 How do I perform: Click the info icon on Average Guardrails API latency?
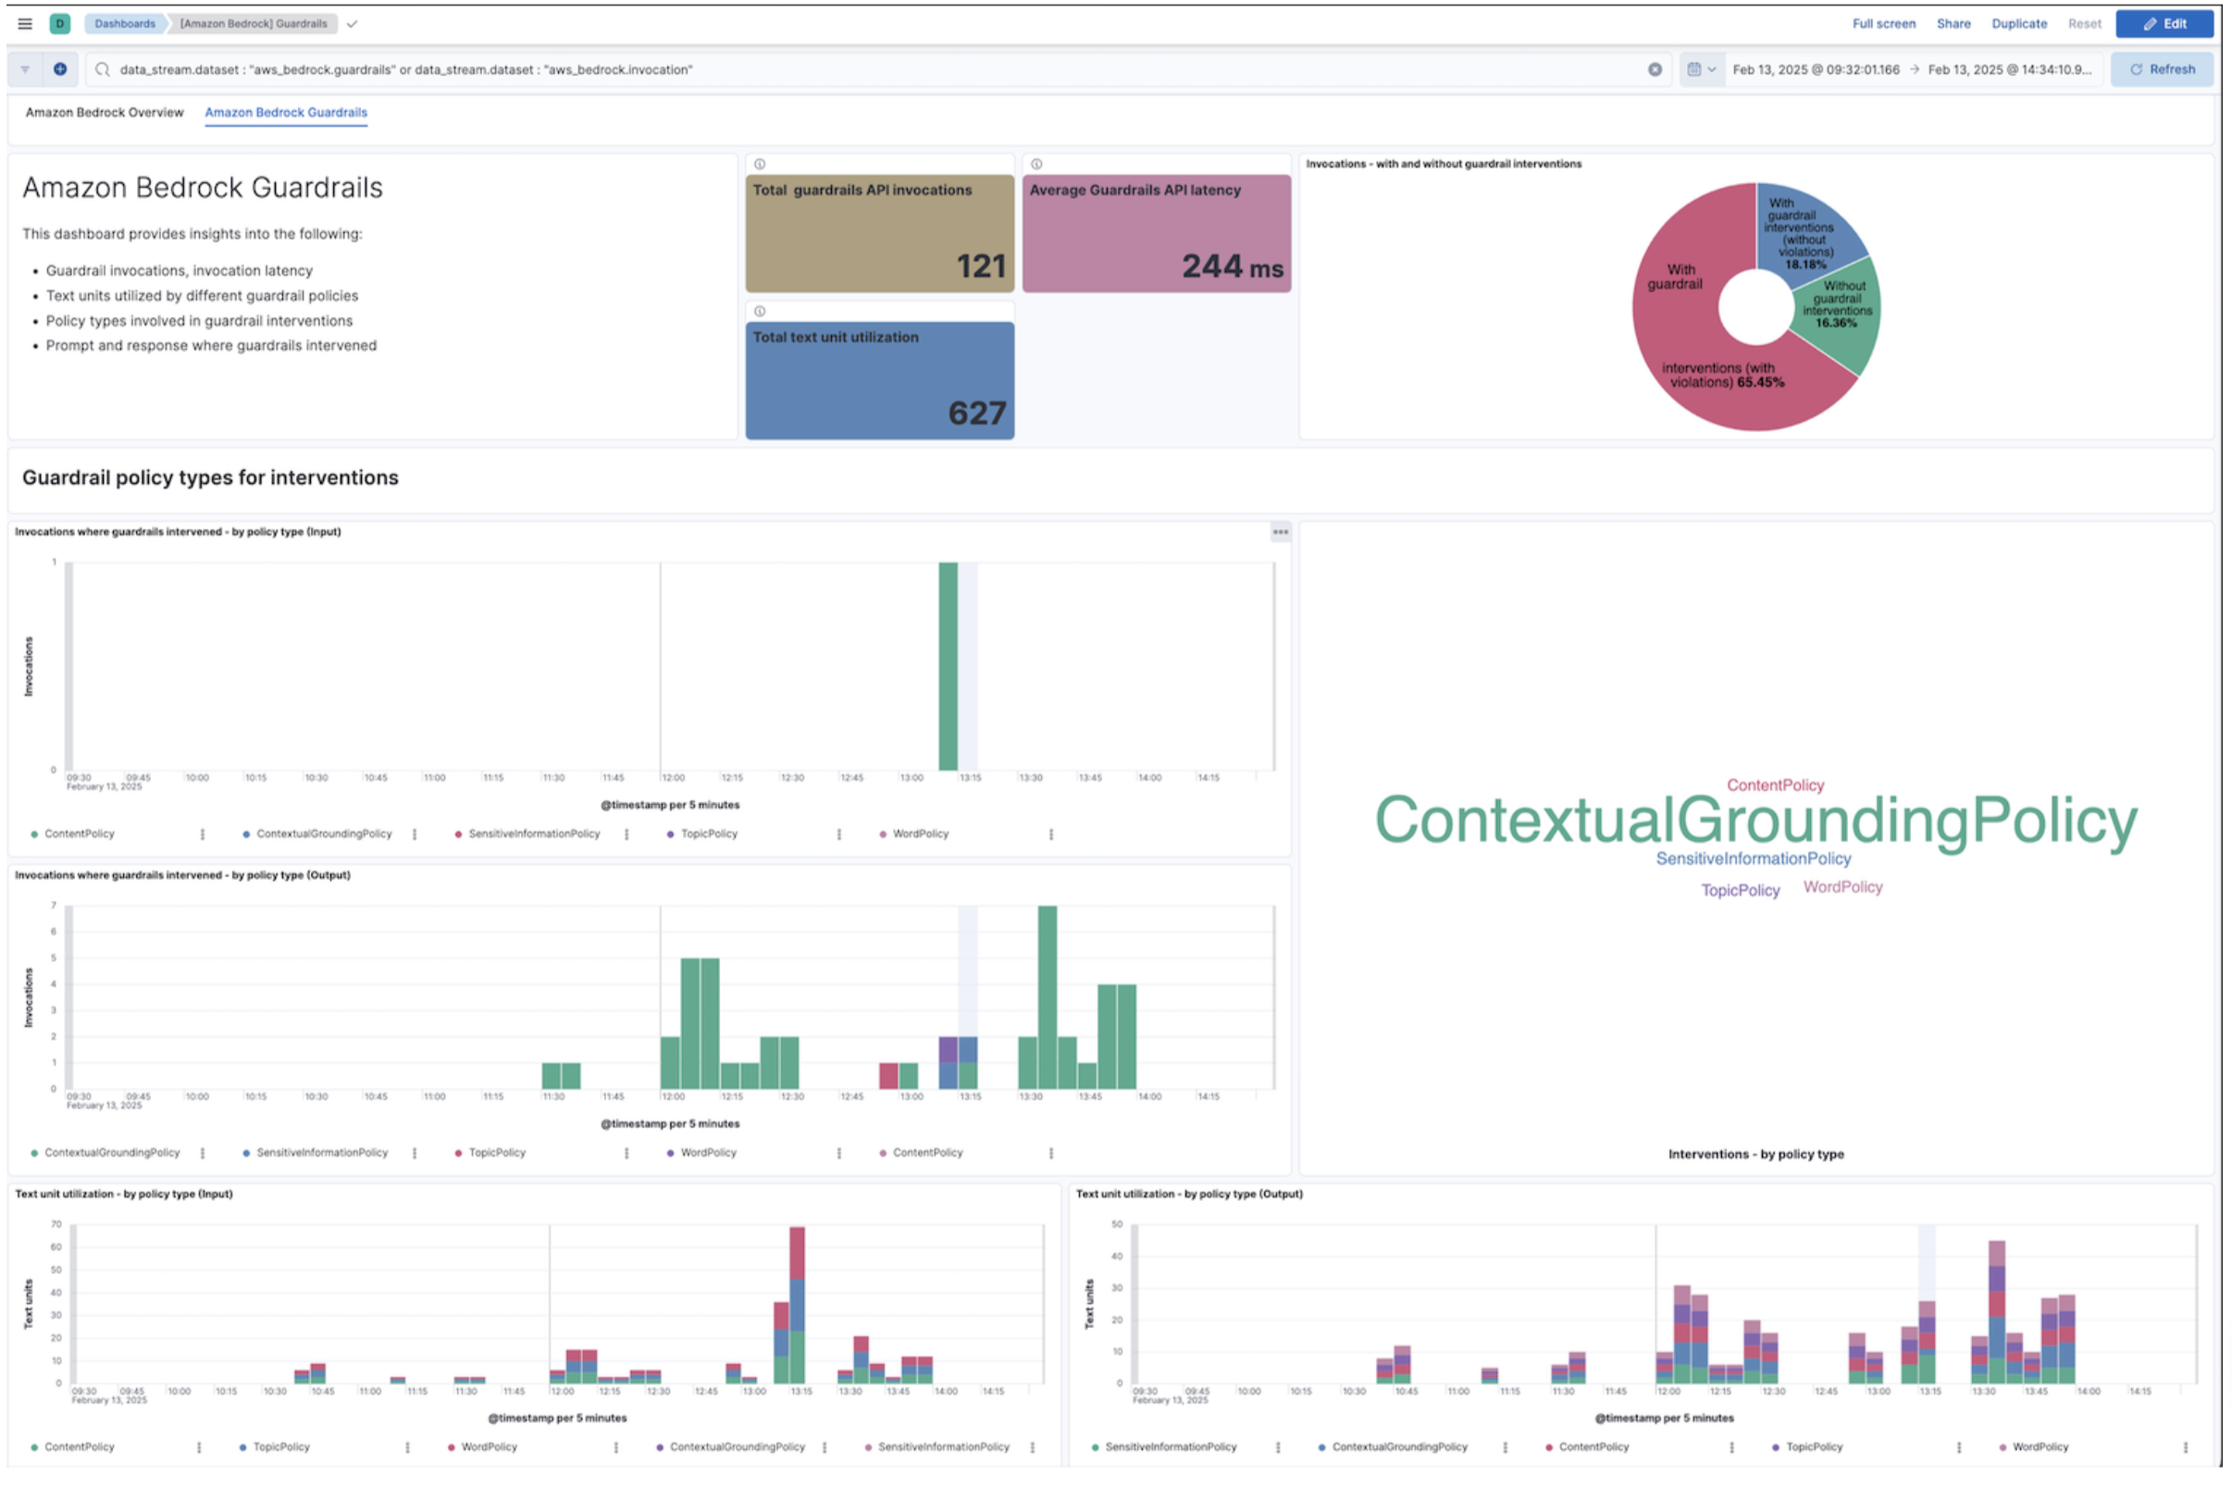click(1039, 162)
